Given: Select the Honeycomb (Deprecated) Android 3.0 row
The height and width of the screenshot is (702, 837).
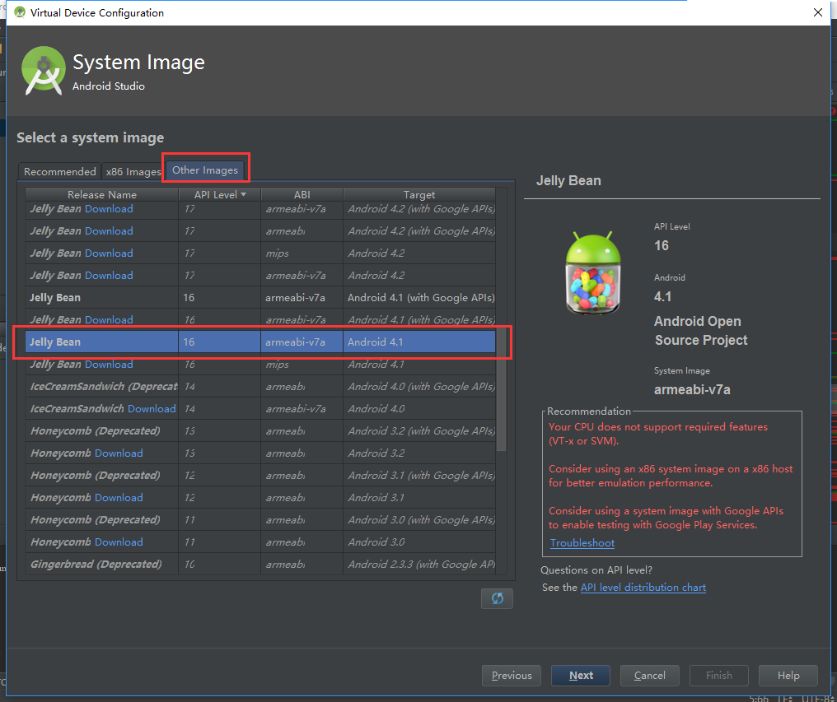Looking at the screenshot, I should tap(260, 519).
